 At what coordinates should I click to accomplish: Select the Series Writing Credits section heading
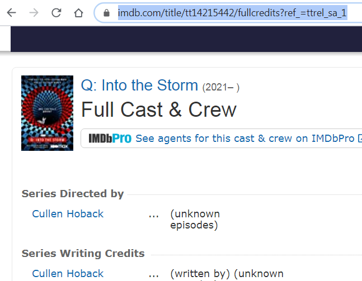pyautogui.click(x=83, y=253)
